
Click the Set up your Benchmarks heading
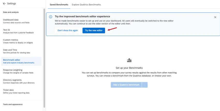pos(129,68)
